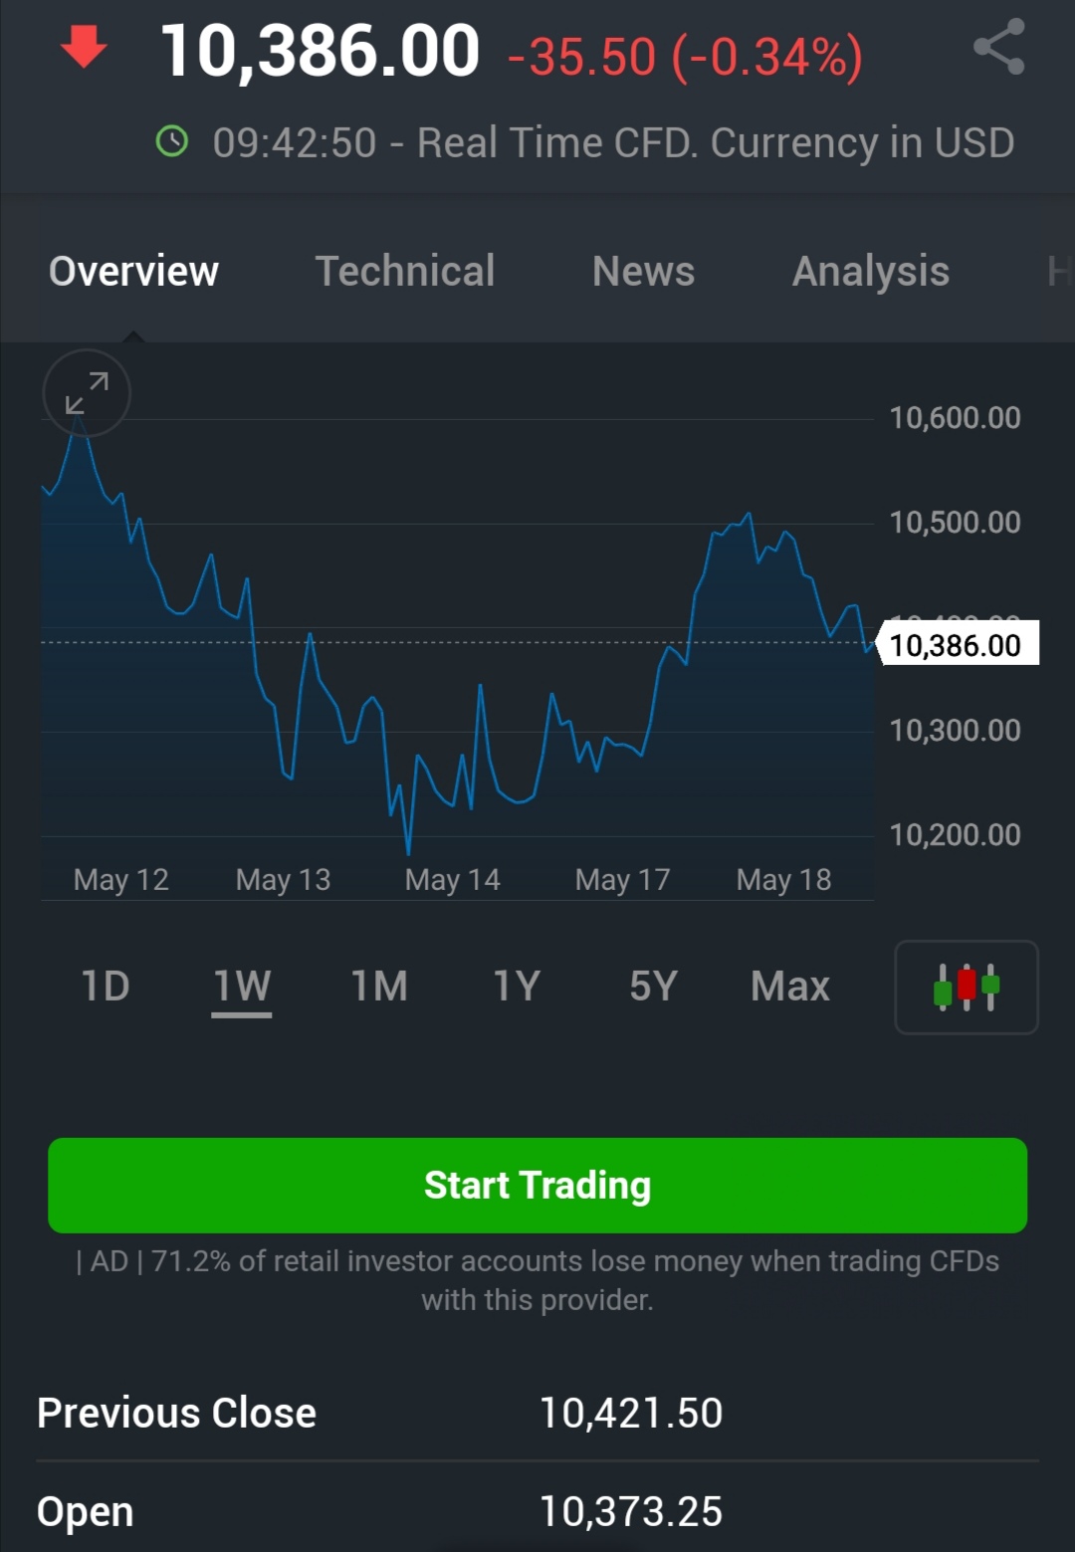Screen dimensions: 1075x1552
Task: Expand the chart to fullscreen
Action: [87, 393]
